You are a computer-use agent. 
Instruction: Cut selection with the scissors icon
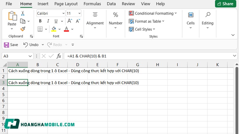[x=23, y=13]
